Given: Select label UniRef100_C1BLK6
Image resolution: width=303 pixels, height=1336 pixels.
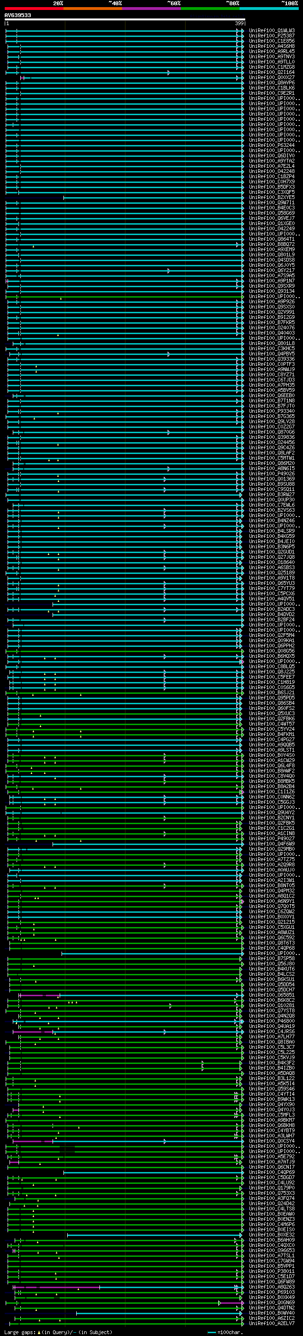Looking at the screenshot, I should click(272, 88).
